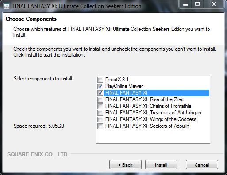Screen dimensions: 227x175
Task: Check the Treasures of Aht Urhgan expansion
Action: pyautogui.click(x=100, y=113)
